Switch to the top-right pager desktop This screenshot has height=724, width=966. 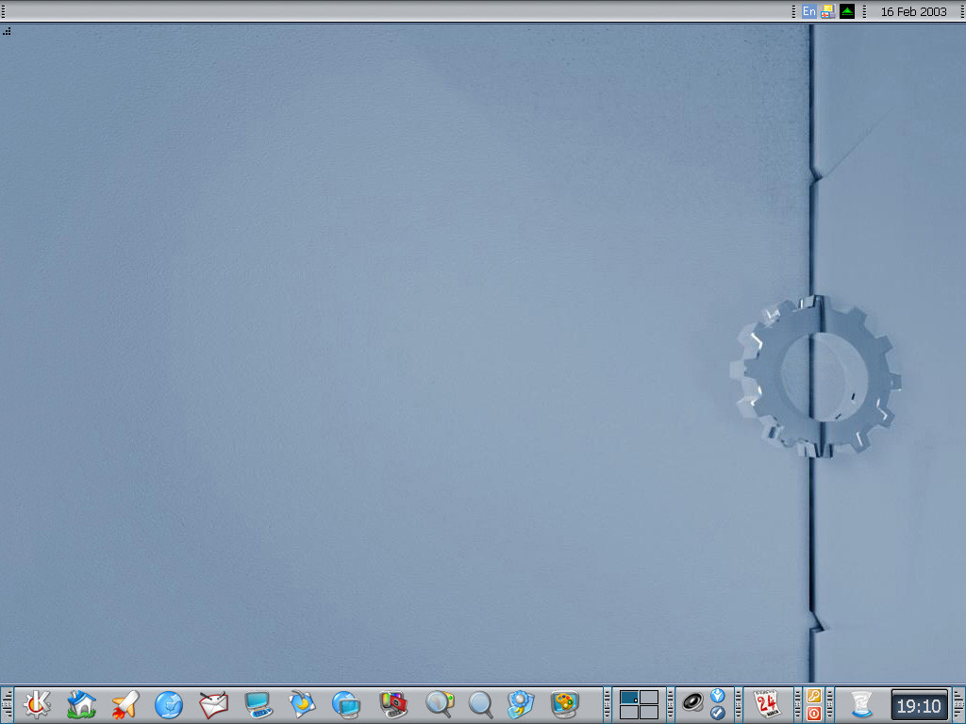click(x=649, y=697)
